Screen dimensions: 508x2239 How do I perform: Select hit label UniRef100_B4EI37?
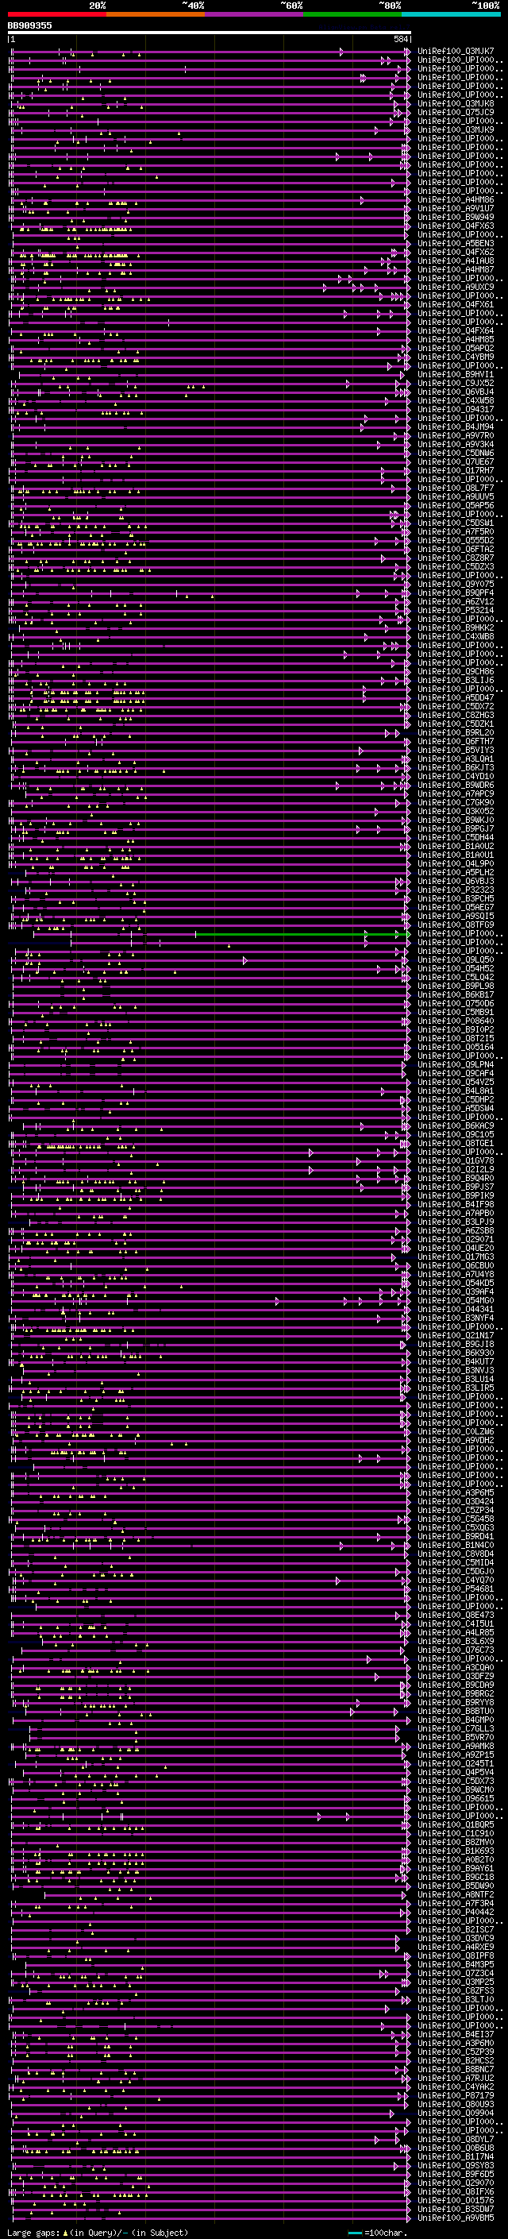(x=456, y=2035)
